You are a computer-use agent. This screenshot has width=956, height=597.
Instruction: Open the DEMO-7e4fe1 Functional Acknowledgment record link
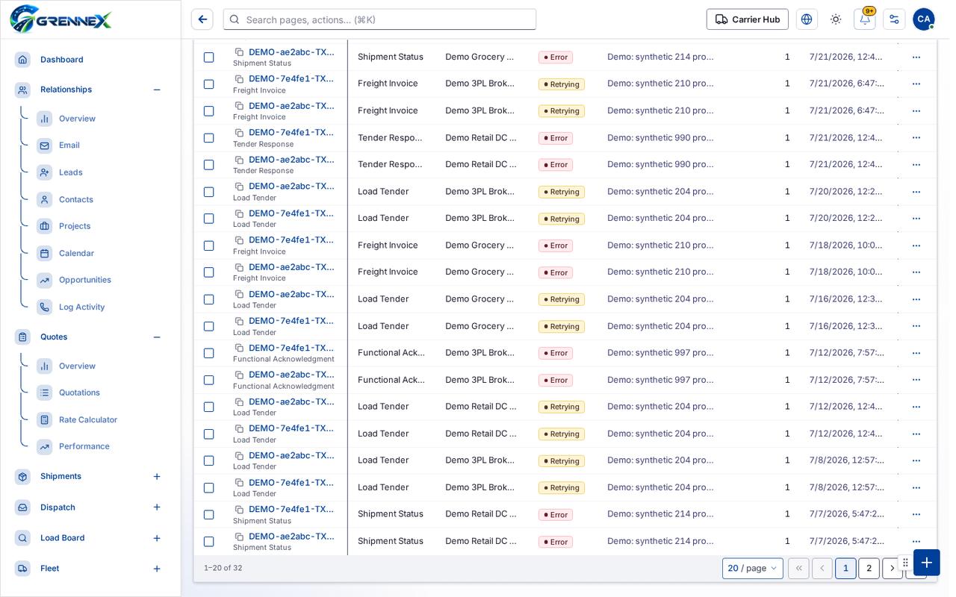tap(291, 348)
